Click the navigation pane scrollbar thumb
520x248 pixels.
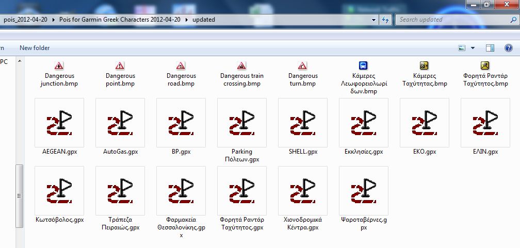(x=20, y=196)
